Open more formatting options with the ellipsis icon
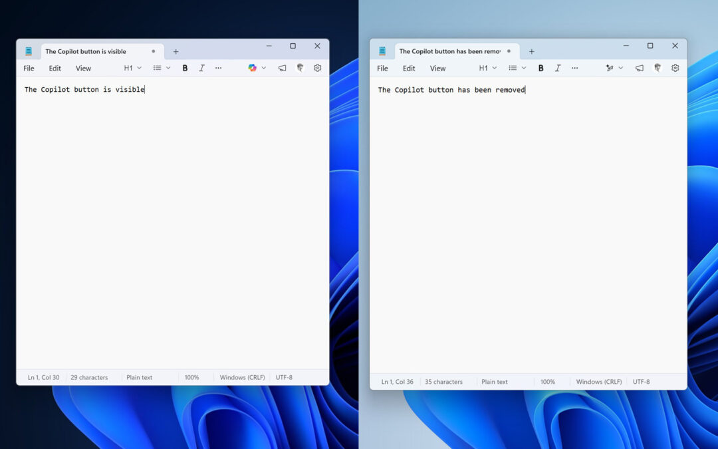The image size is (718, 449). [218, 67]
